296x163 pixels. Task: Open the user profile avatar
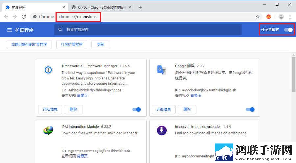[x=281, y=17]
